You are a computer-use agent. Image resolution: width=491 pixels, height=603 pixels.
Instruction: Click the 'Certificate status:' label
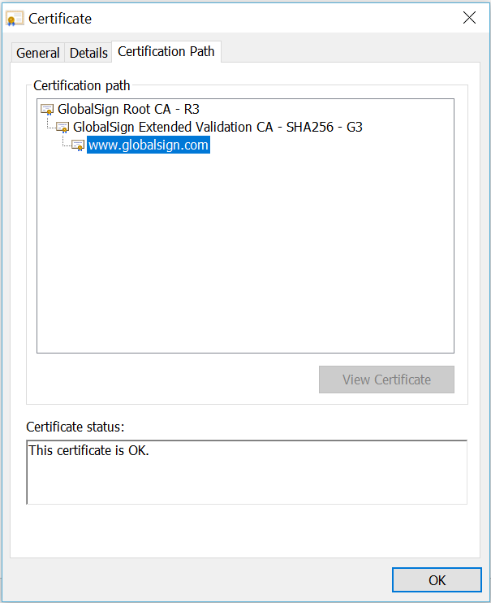75,427
